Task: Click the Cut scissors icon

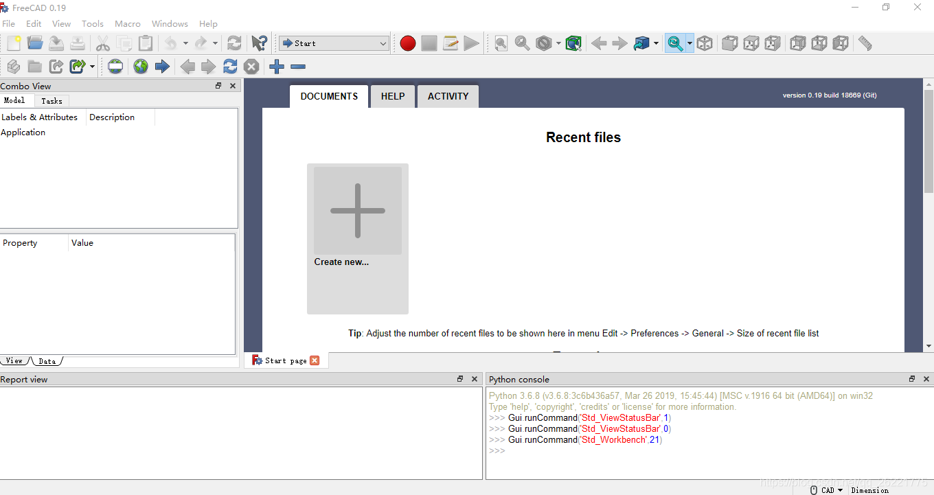Action: point(103,43)
